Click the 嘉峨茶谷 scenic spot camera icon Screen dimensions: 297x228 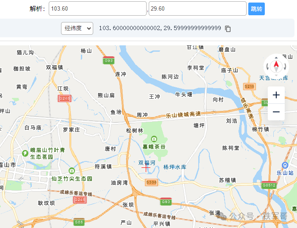click(x=154, y=139)
